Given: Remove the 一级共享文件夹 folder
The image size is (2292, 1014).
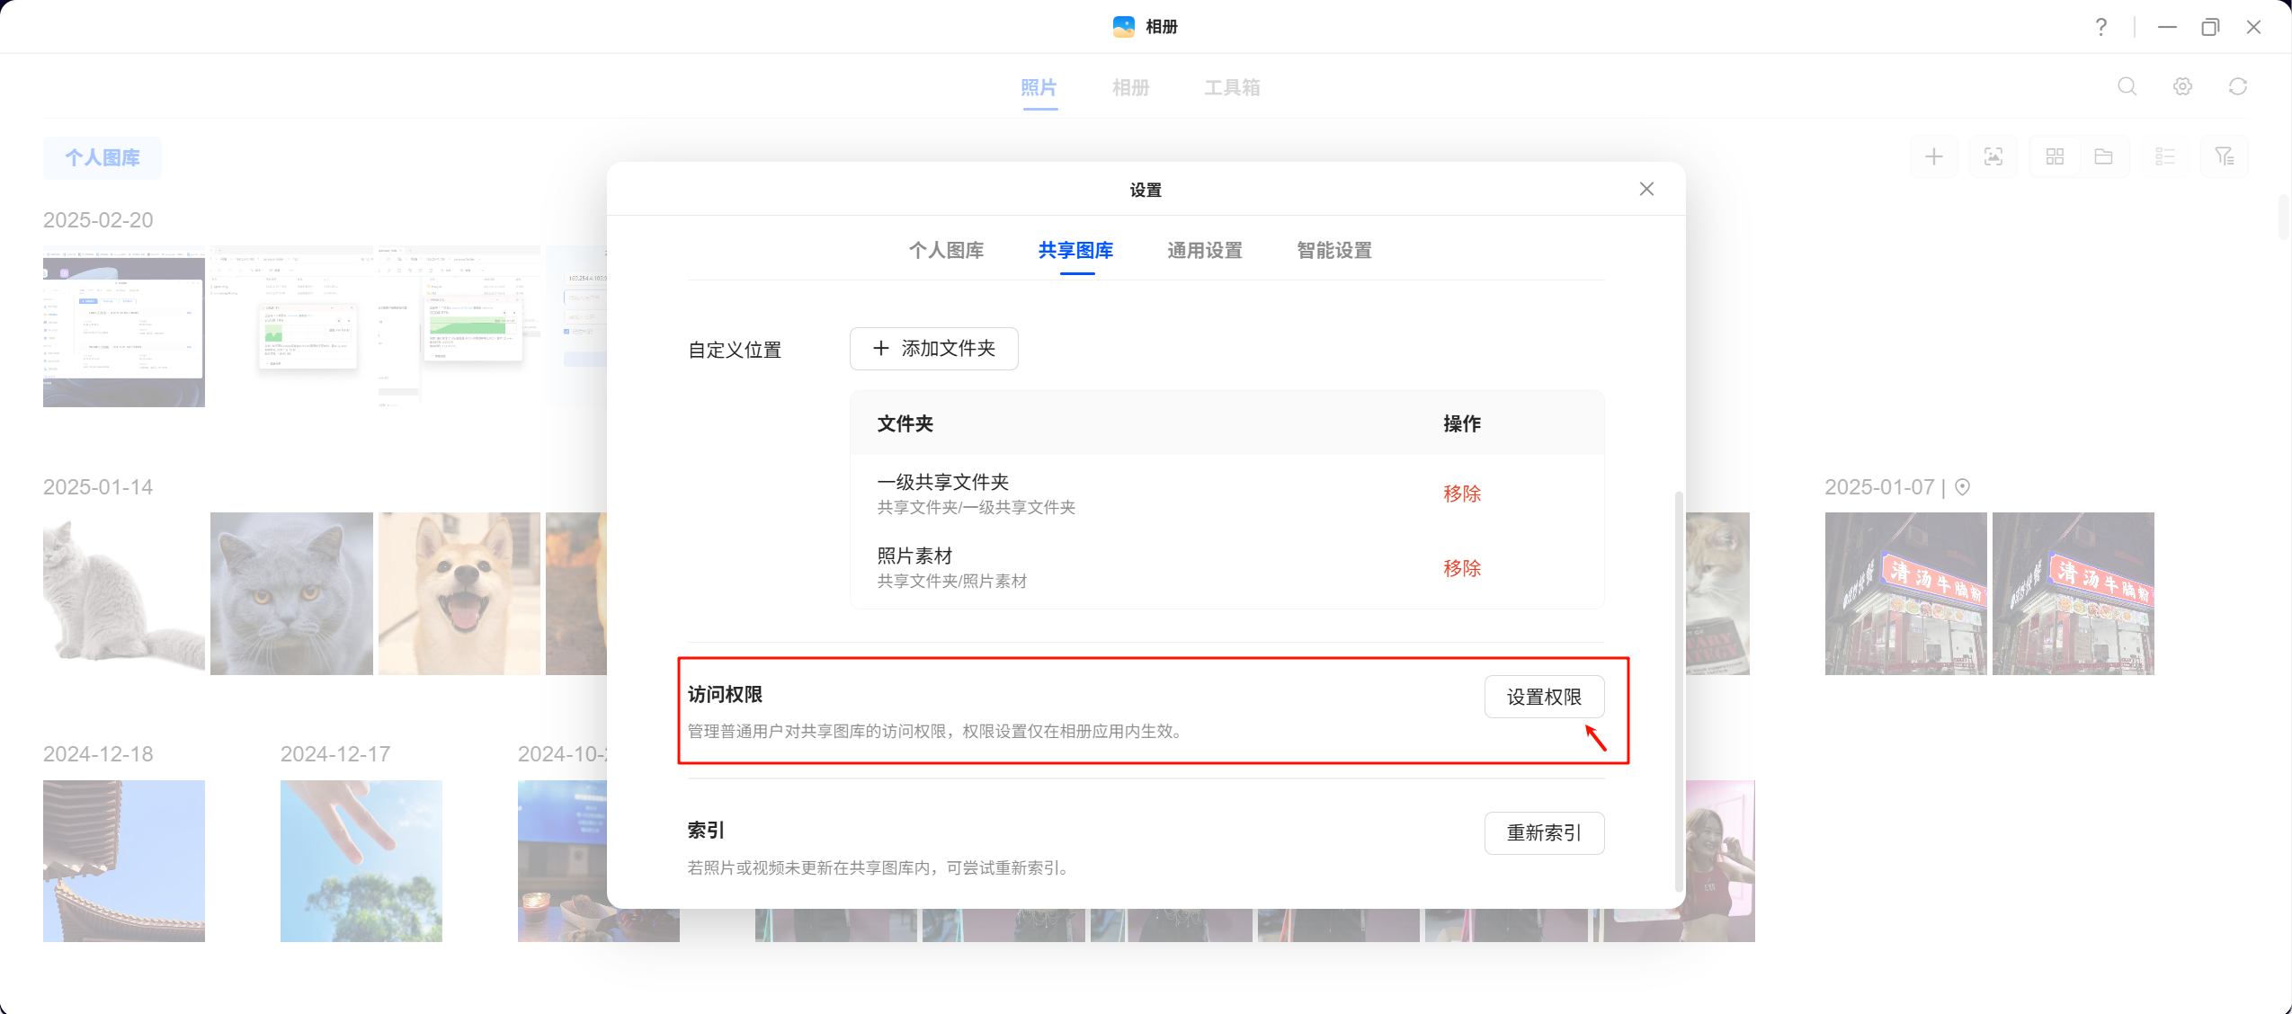Looking at the screenshot, I should (x=1462, y=494).
